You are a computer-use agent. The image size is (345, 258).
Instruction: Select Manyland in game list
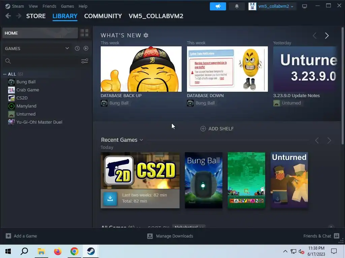coord(26,106)
